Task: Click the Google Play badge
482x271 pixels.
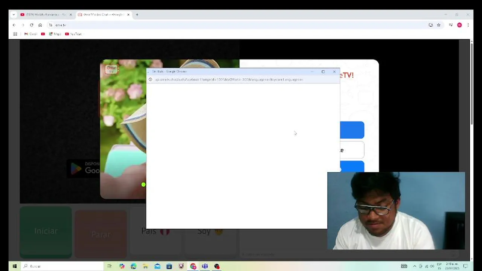Action: pyautogui.click(x=84, y=168)
